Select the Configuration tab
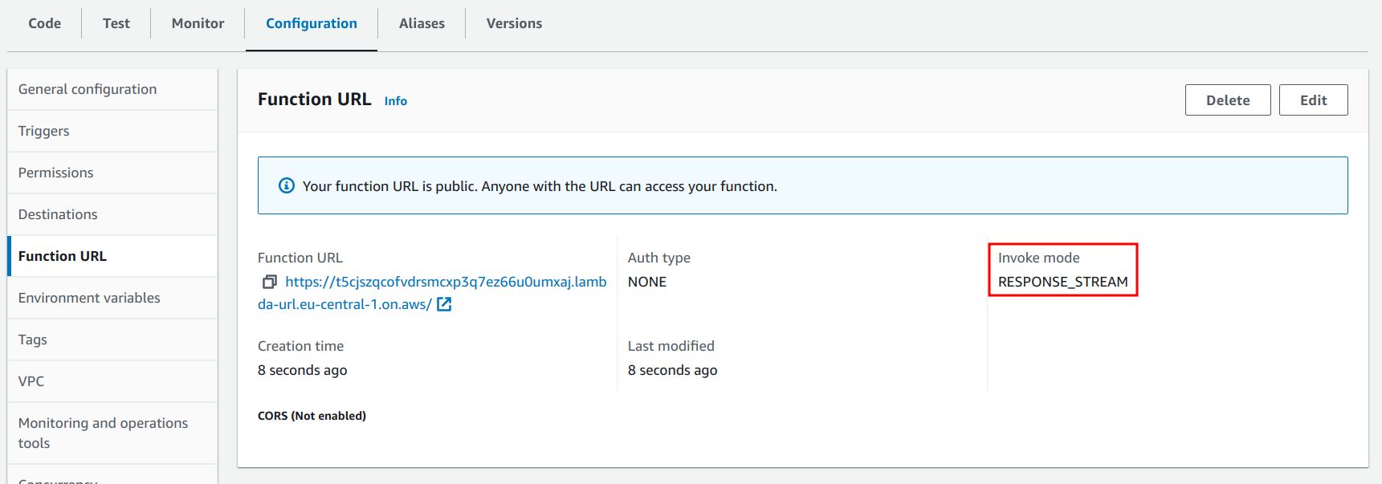This screenshot has width=1382, height=484. (x=312, y=23)
